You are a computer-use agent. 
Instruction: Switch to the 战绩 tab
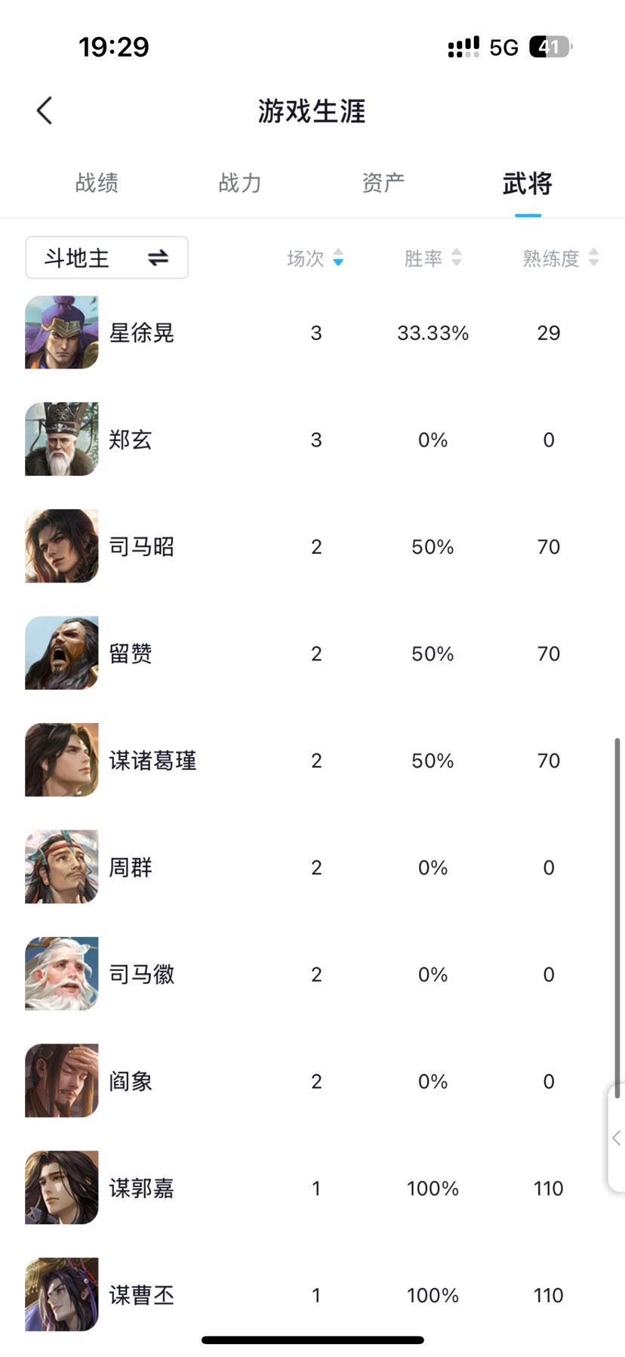click(x=97, y=183)
